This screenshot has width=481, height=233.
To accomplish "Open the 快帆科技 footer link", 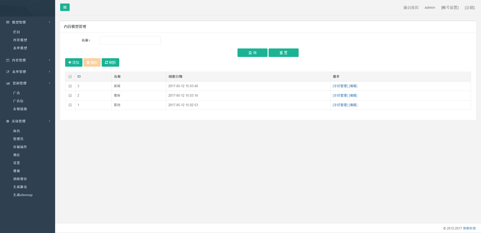I will pos(469,228).
